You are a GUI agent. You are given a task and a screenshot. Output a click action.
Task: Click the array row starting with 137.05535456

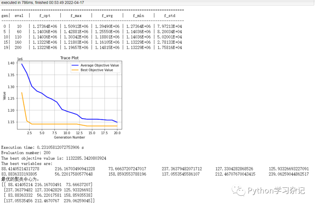click(49, 201)
